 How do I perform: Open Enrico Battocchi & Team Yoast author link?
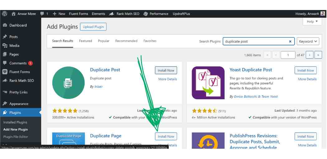tap(256, 97)
